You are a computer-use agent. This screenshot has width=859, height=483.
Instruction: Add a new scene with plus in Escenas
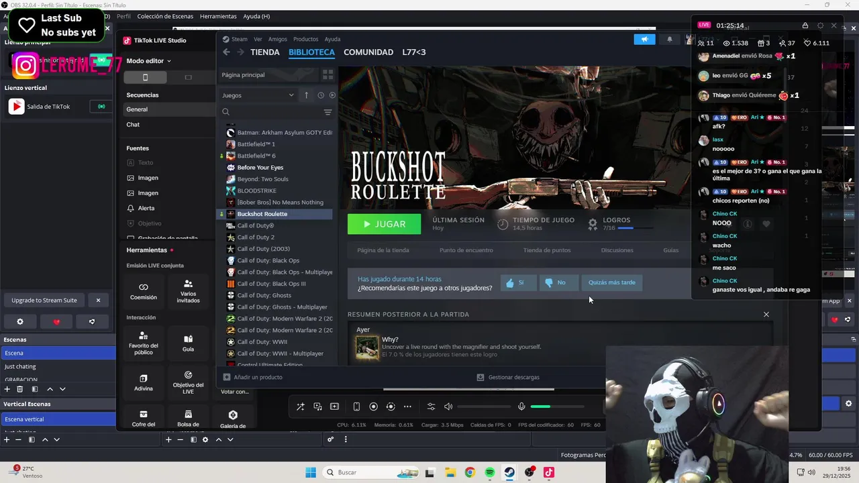pyautogui.click(x=7, y=389)
